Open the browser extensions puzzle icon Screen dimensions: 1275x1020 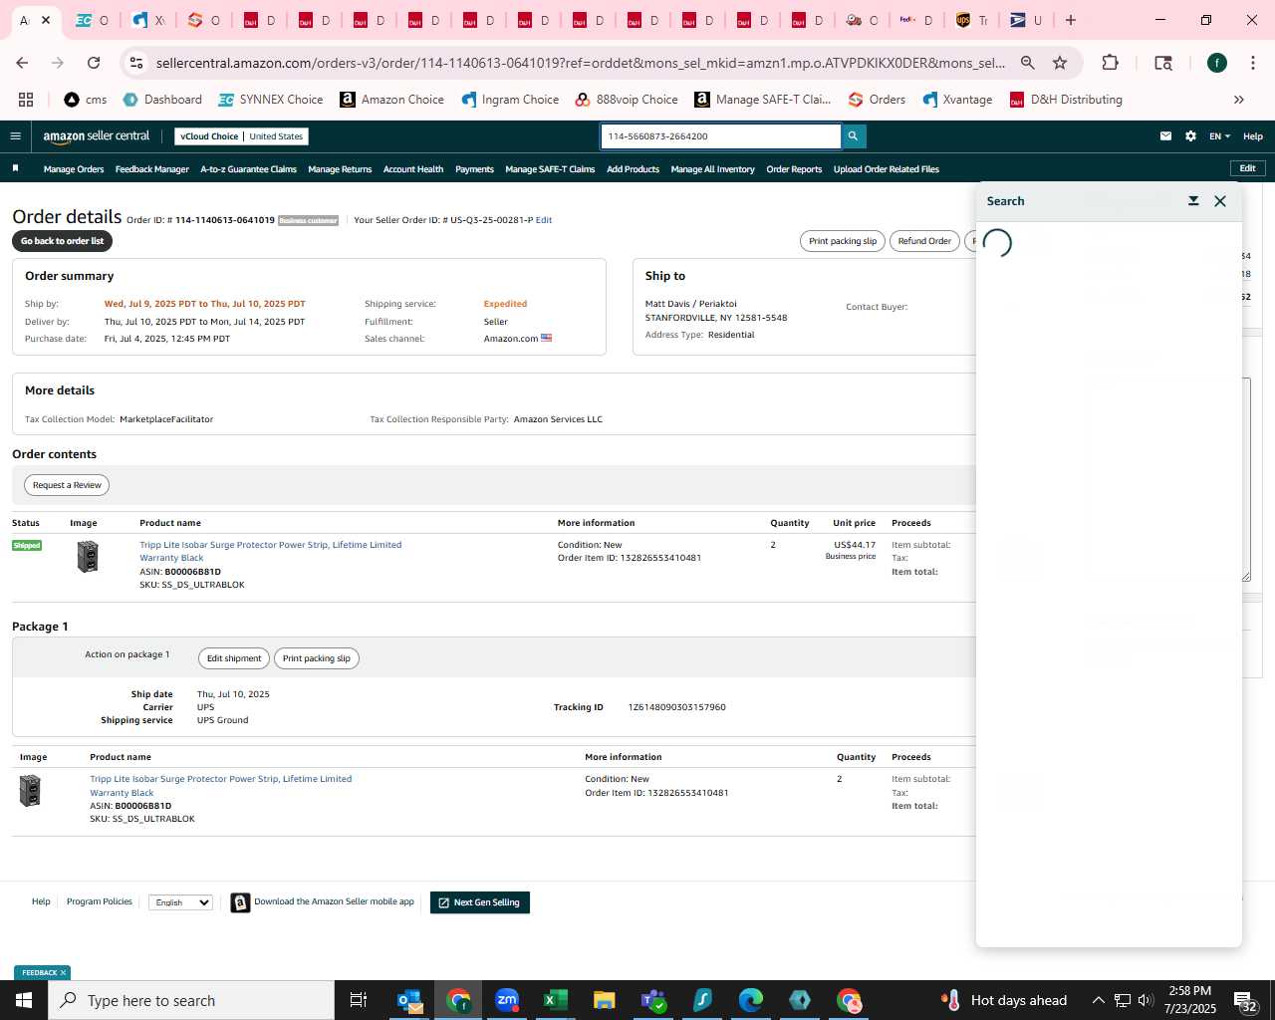[x=1110, y=63]
